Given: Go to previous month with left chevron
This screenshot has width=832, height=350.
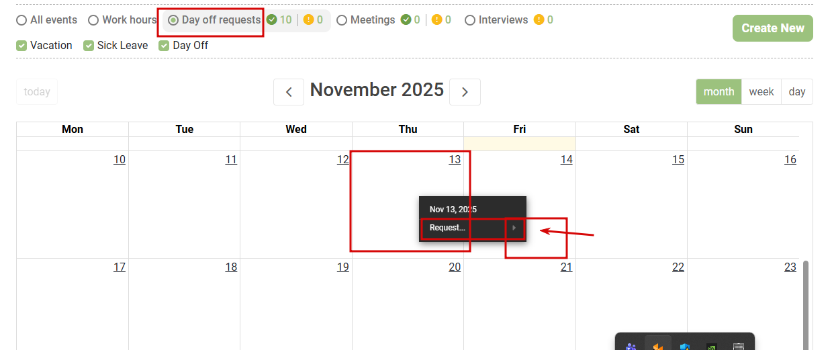Looking at the screenshot, I should tap(289, 92).
